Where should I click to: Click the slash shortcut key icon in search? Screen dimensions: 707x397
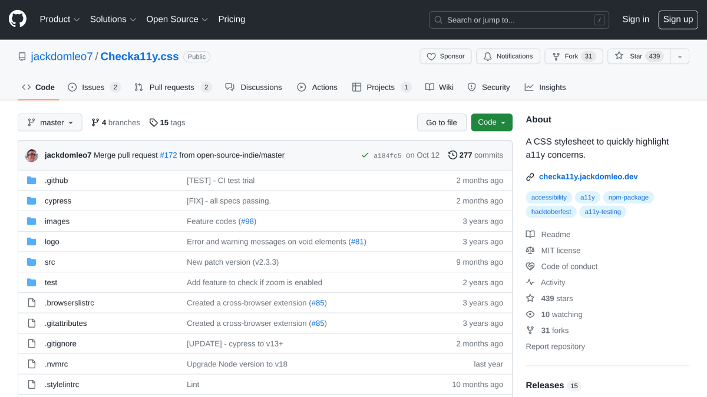click(x=600, y=20)
